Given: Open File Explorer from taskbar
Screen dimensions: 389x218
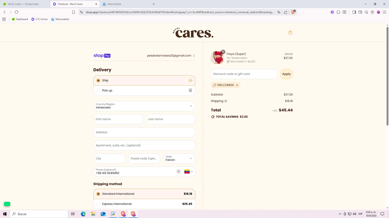Looking at the screenshot, I should (x=93, y=214).
